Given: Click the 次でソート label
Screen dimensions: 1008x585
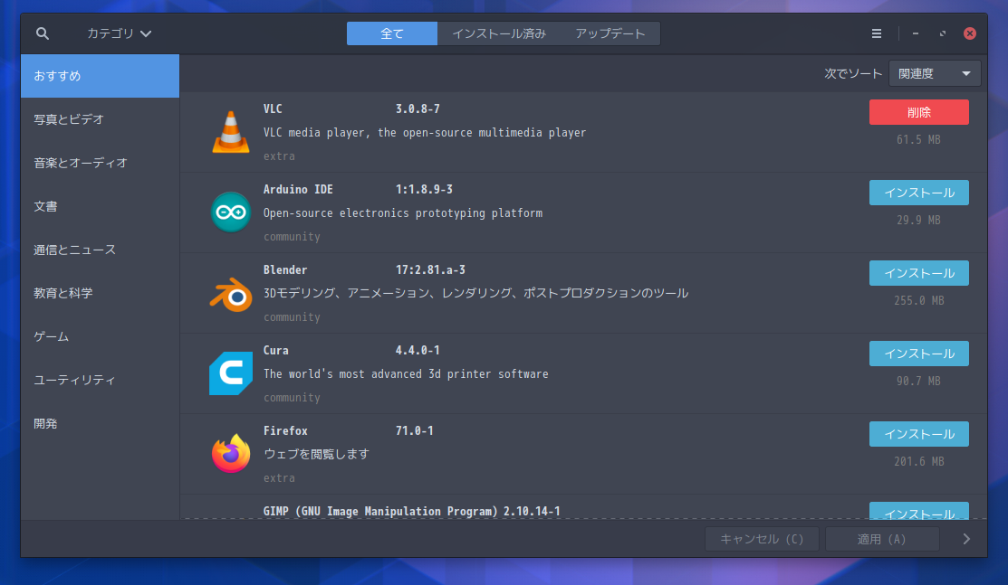Looking at the screenshot, I should tap(853, 74).
